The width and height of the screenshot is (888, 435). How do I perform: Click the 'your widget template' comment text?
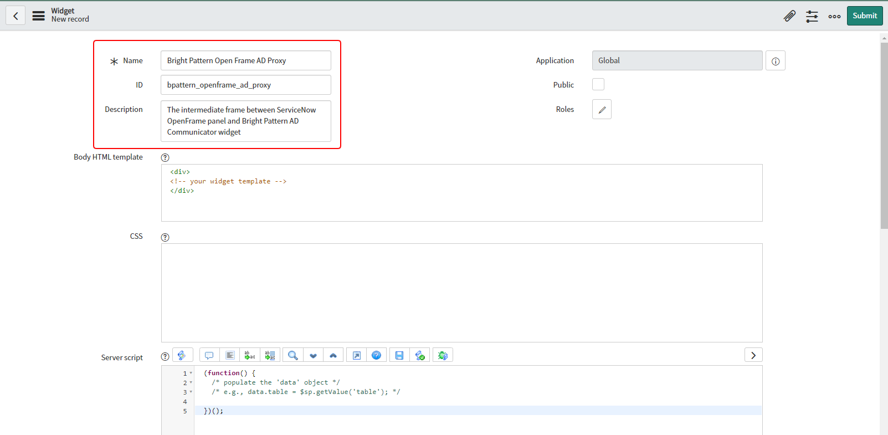[x=228, y=181]
